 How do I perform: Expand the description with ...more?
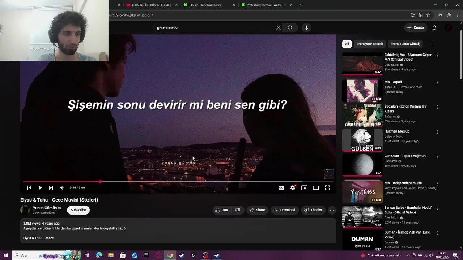tap(48, 238)
